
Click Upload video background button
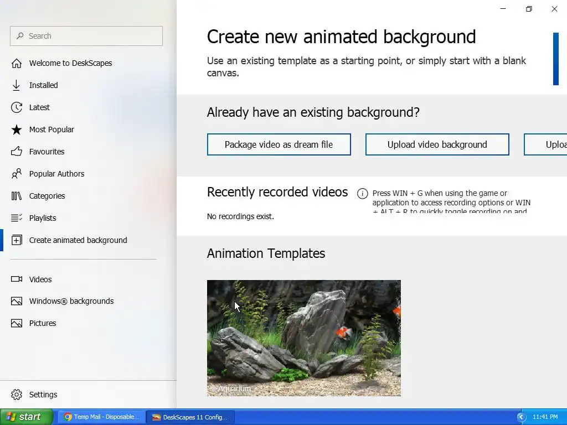(x=437, y=144)
